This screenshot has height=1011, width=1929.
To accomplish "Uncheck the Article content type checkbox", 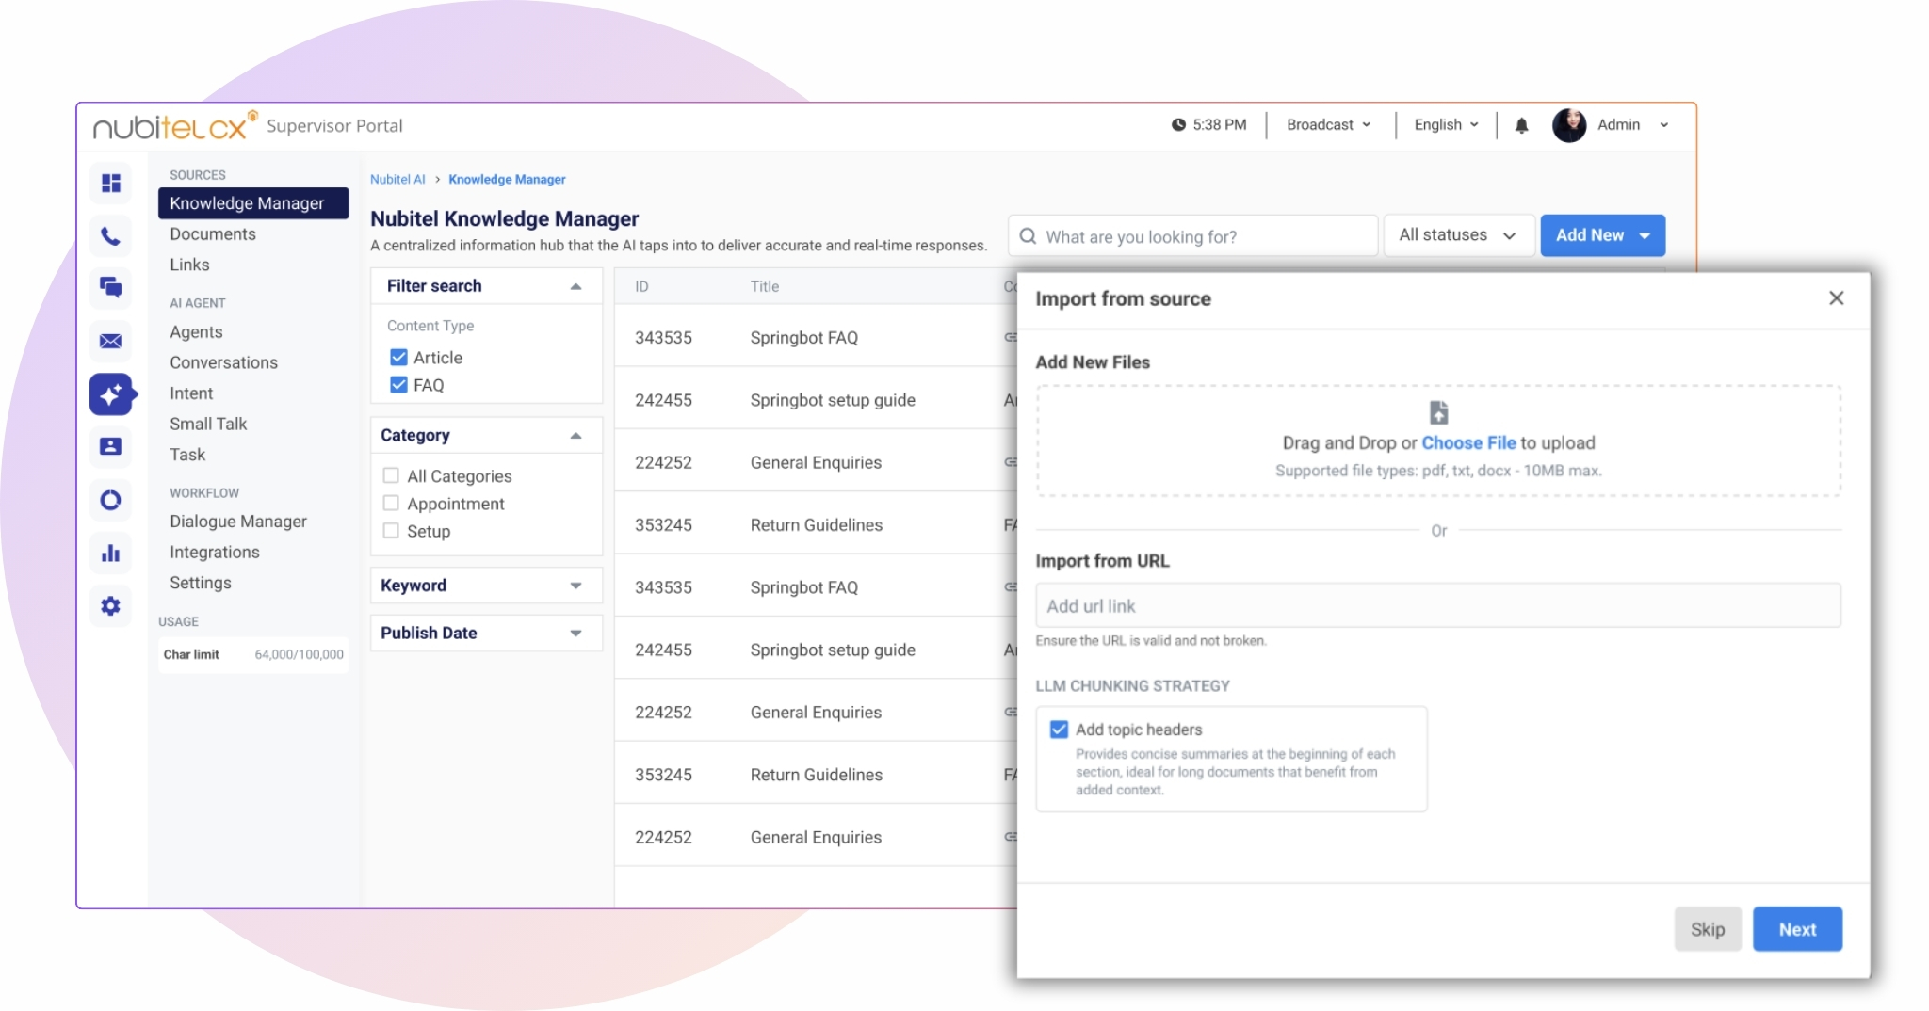I will [x=398, y=358].
